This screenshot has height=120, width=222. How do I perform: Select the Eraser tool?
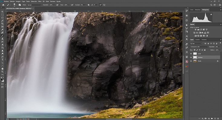coord(2,45)
